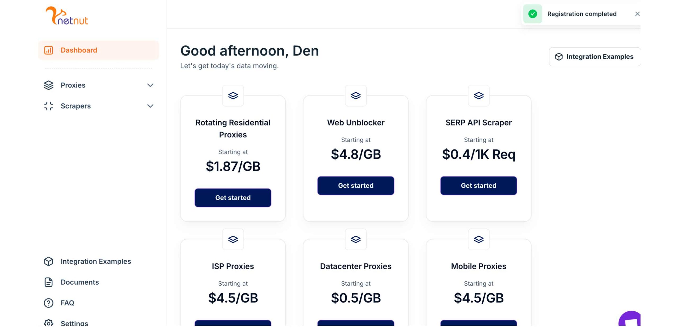Open Settings in the sidebar
The height and width of the screenshot is (331, 678).
74,323
